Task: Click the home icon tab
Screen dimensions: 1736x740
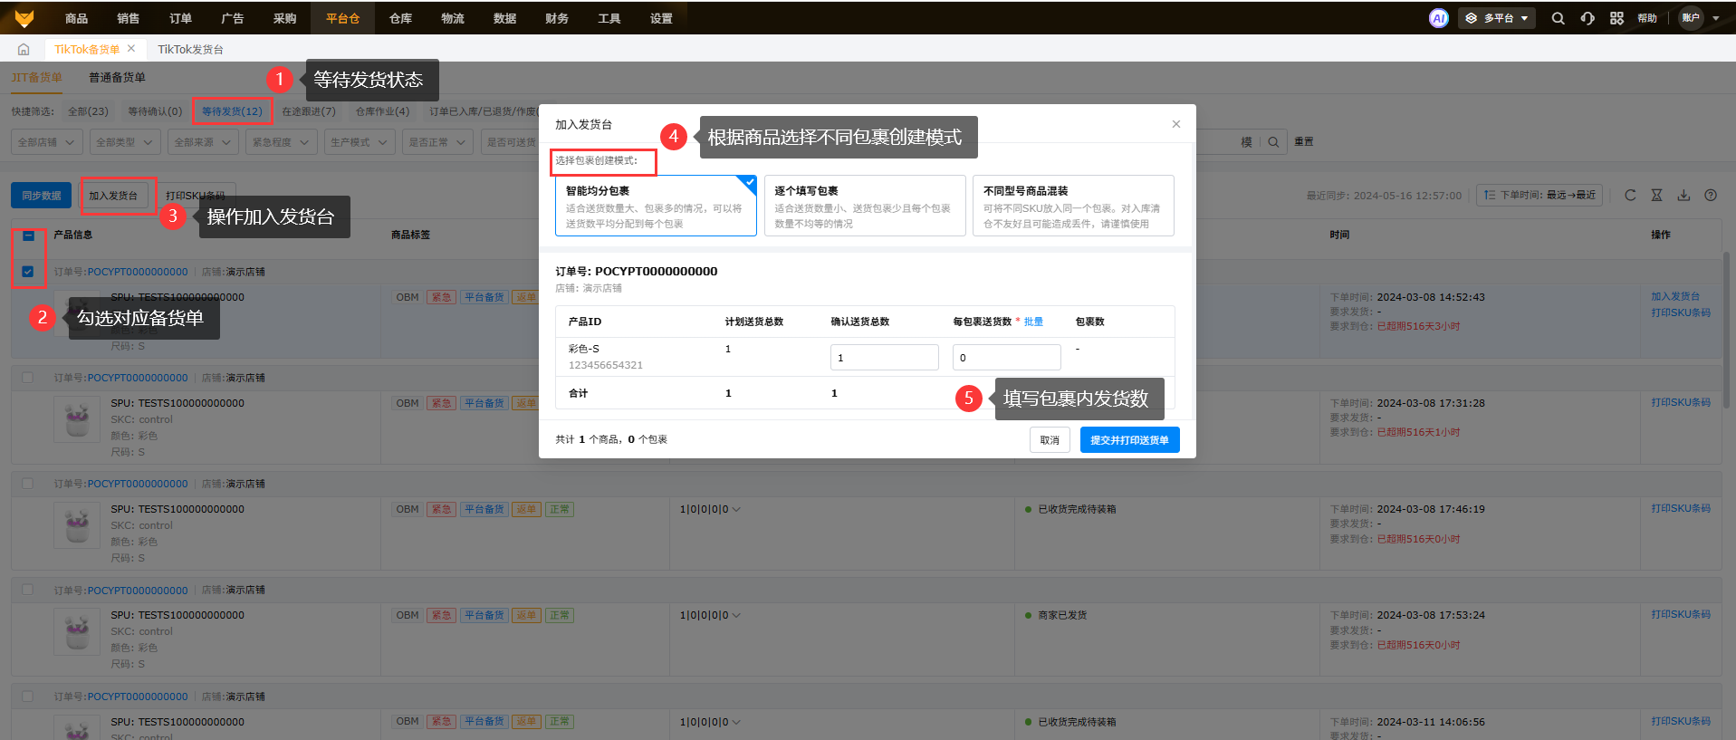Action: [24, 50]
